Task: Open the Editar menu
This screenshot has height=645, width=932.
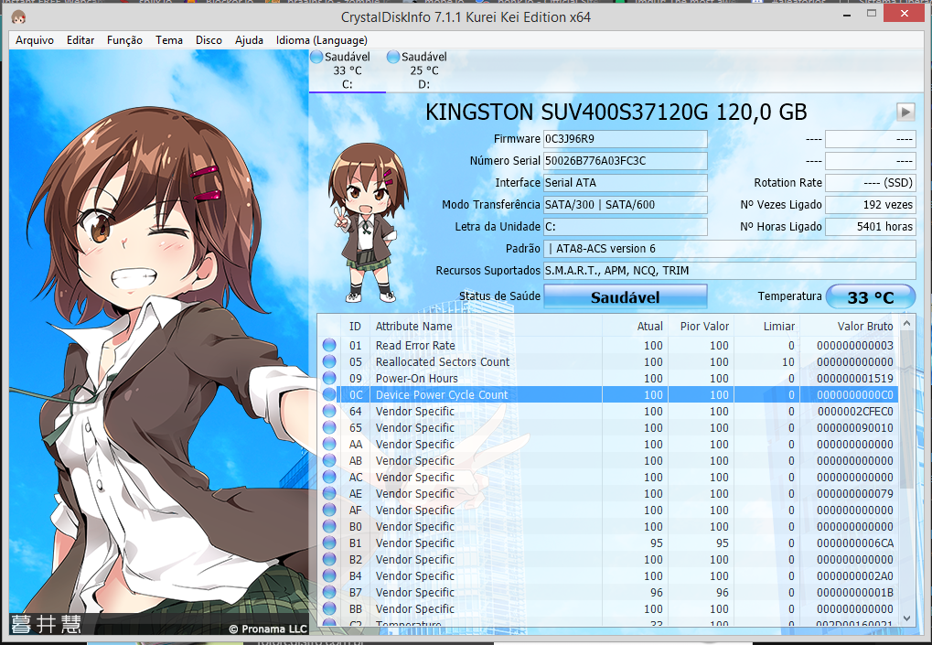Action: click(x=80, y=40)
